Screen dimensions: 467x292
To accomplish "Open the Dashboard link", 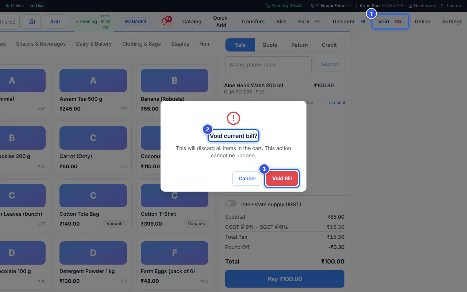I will pyautogui.click(x=422, y=6).
